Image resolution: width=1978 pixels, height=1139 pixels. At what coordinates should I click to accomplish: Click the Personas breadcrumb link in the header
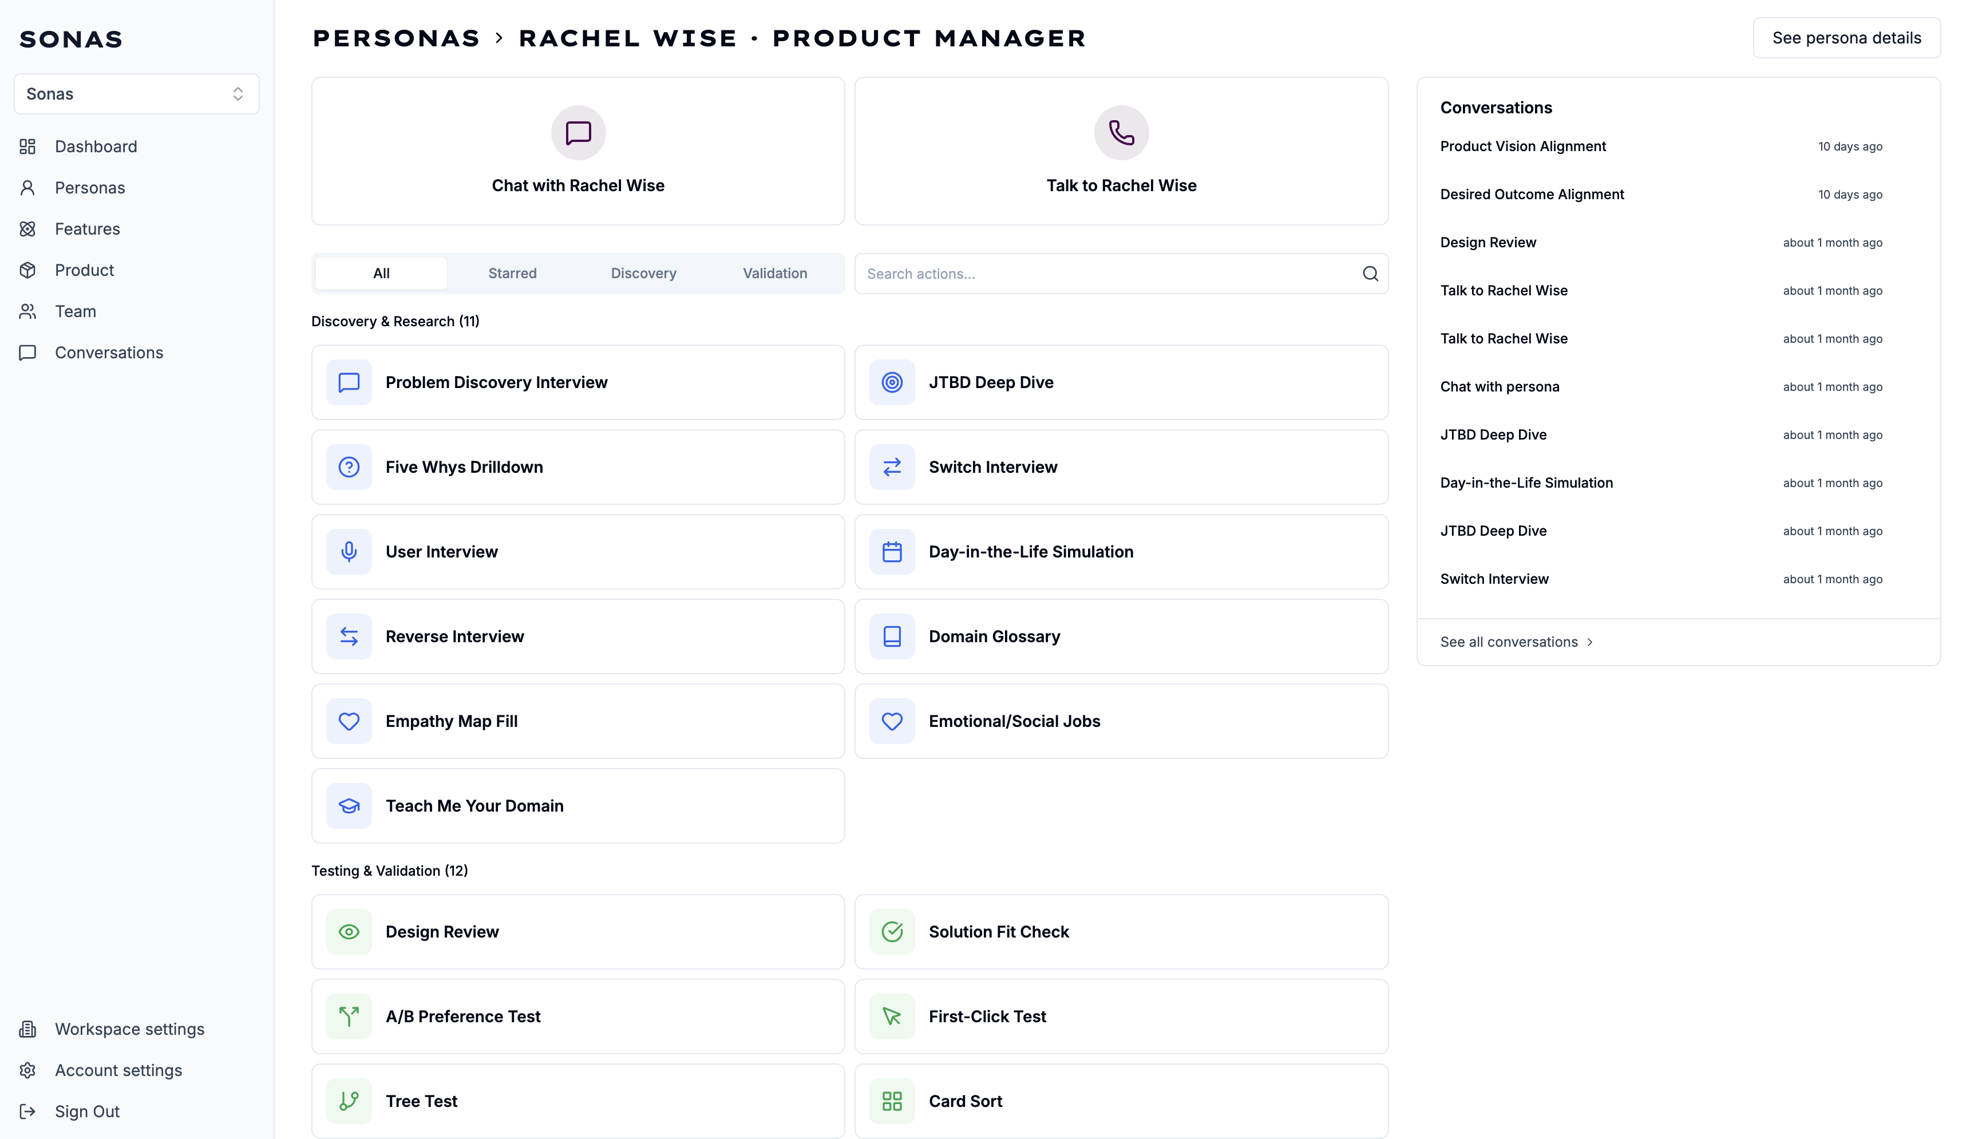395,38
